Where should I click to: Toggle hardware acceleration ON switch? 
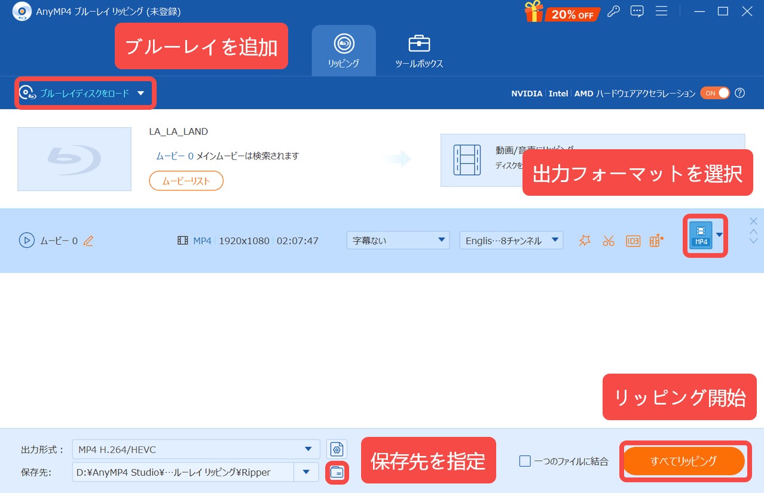click(715, 93)
